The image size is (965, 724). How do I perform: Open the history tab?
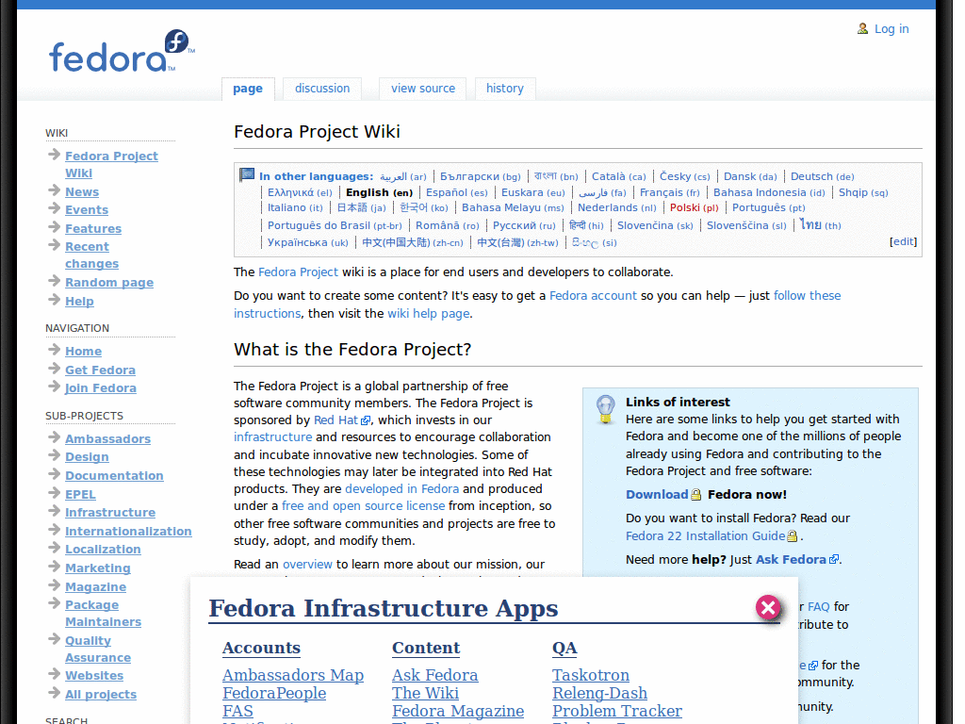click(x=505, y=89)
